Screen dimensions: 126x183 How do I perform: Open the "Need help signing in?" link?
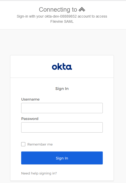click(x=39, y=173)
